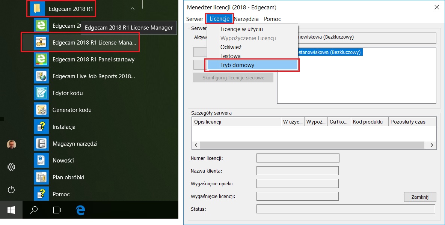The height and width of the screenshot is (225, 445).
Task: Open the Licencje menu
Action: (219, 19)
